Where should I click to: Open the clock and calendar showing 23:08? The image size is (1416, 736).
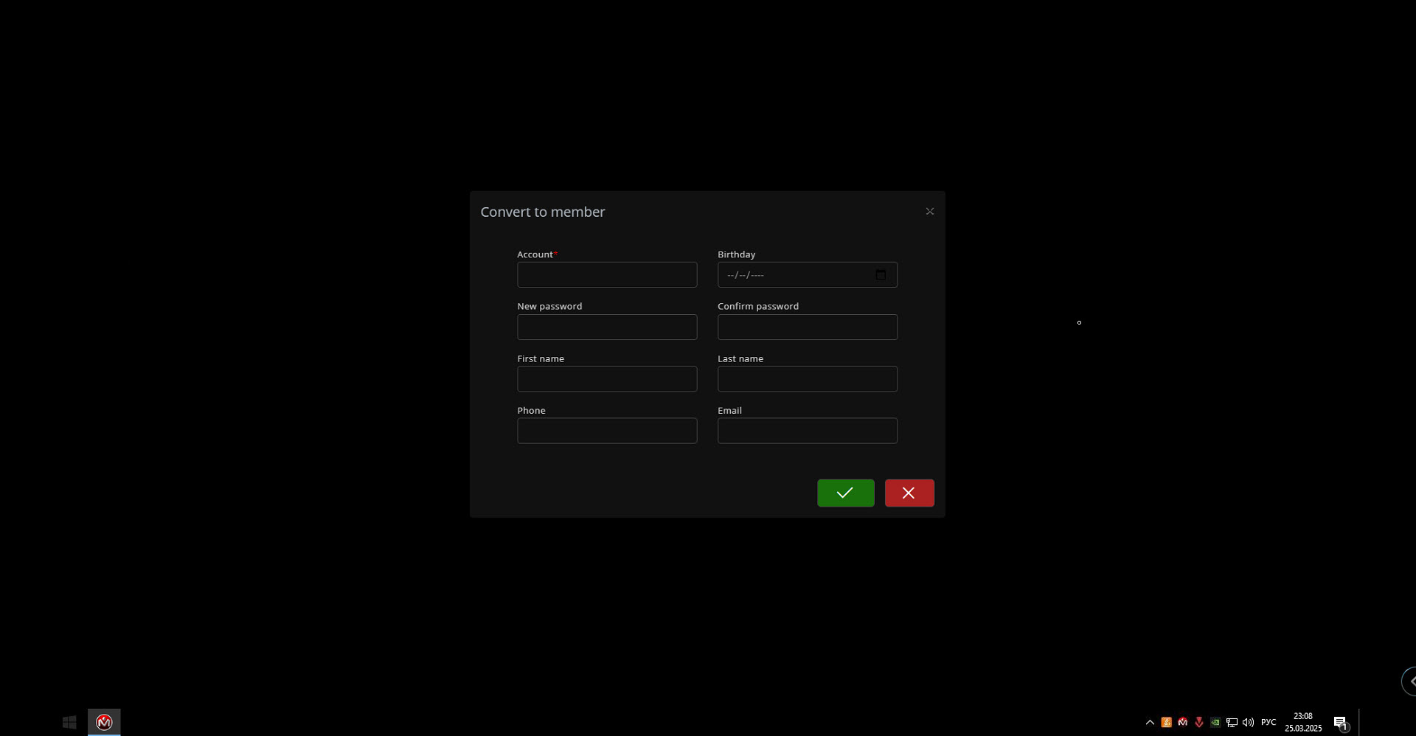pos(1303,722)
